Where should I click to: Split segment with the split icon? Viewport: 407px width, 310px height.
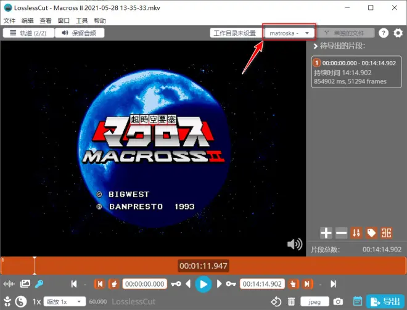coord(387,233)
